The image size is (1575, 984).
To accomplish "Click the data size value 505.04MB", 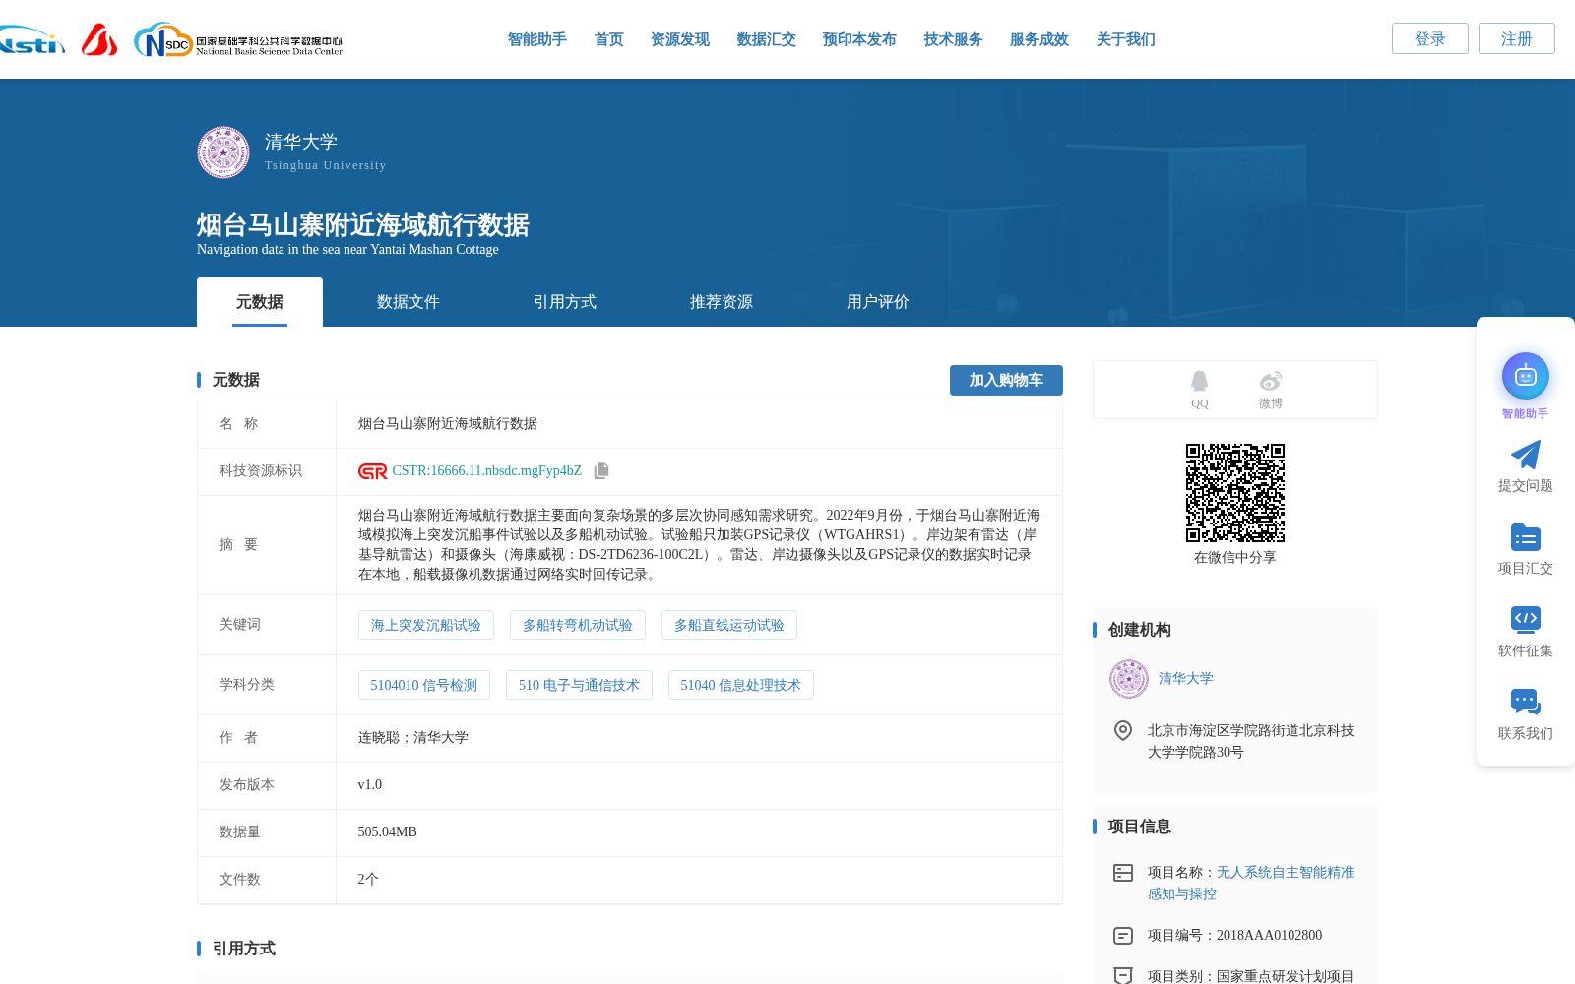I will (x=387, y=832).
